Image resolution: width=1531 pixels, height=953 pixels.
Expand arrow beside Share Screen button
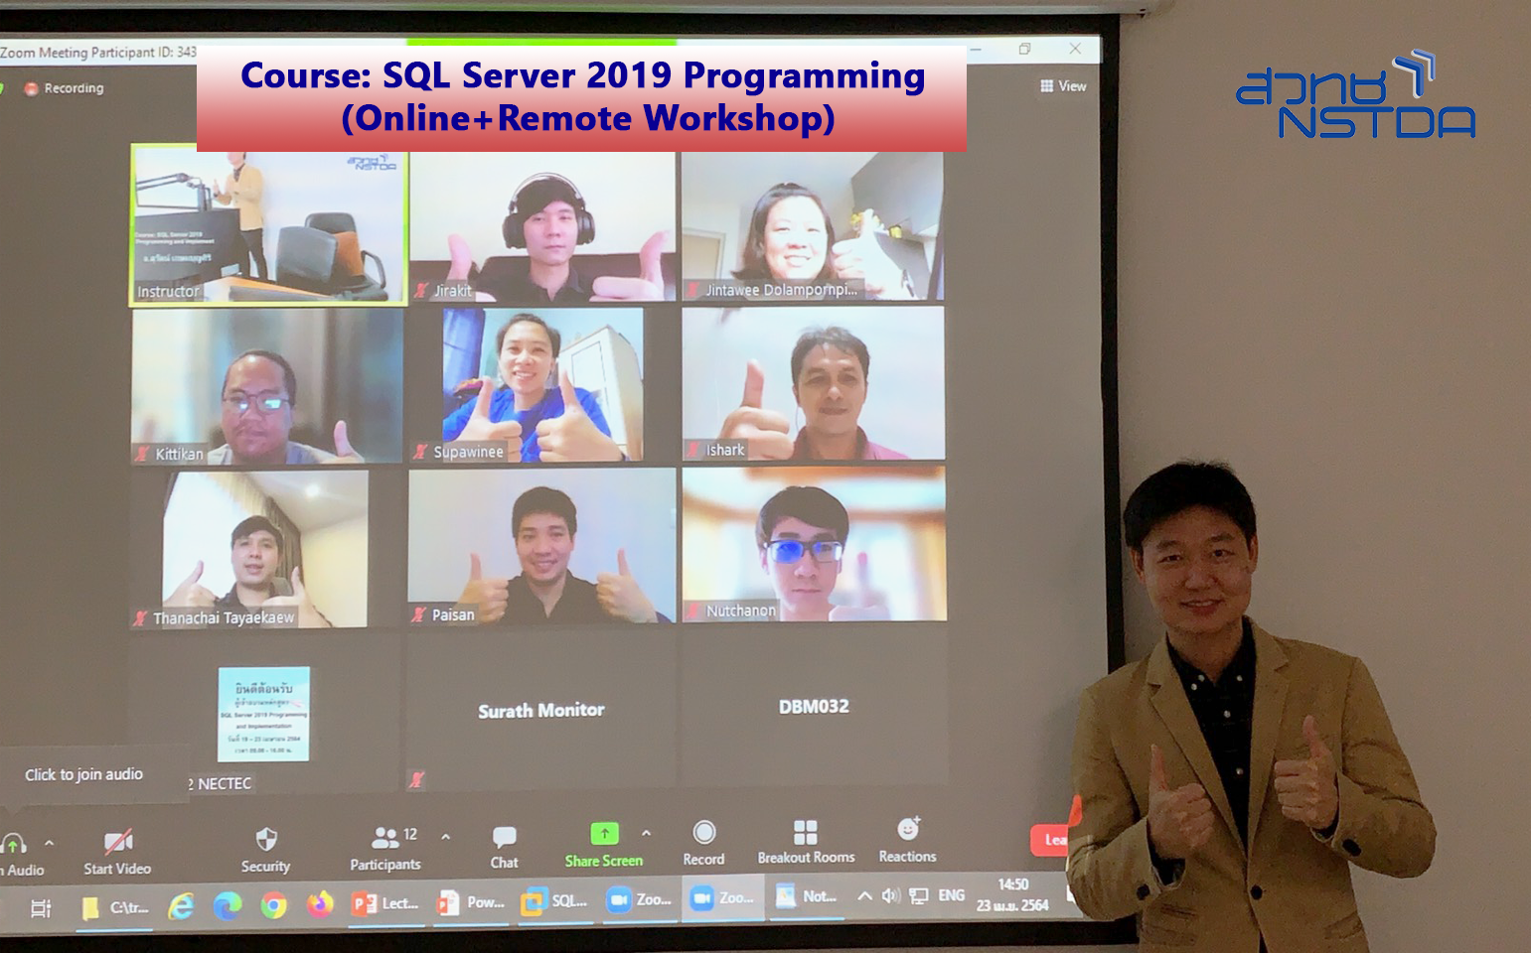coord(646,833)
